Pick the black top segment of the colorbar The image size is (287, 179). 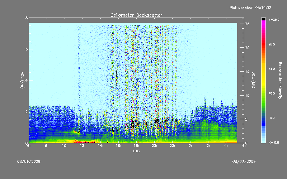point(263,19)
